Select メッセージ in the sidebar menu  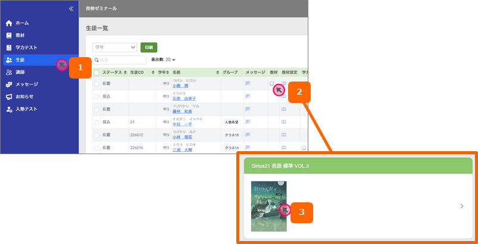(26, 85)
